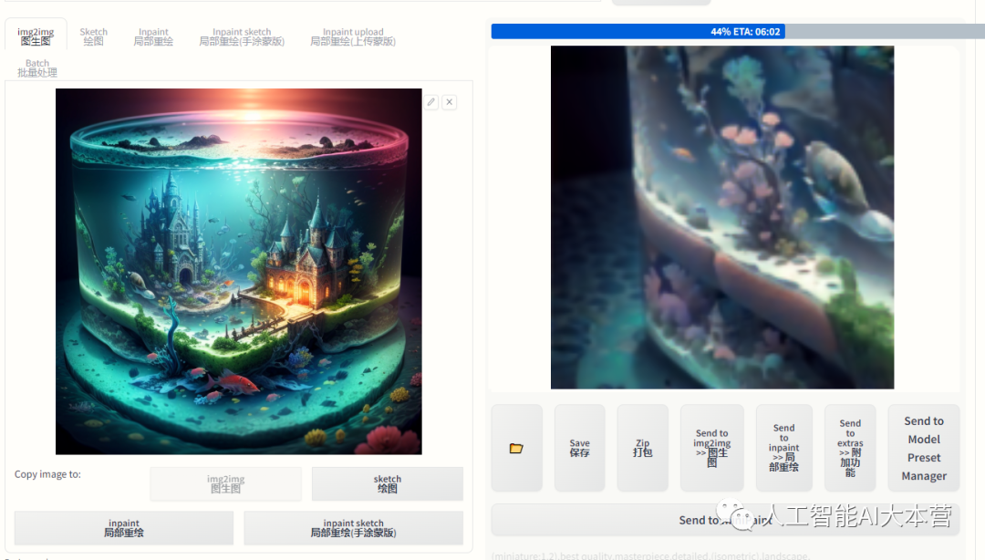Open the Inpaint upload tab
The height and width of the screenshot is (560, 985).
[x=353, y=36]
